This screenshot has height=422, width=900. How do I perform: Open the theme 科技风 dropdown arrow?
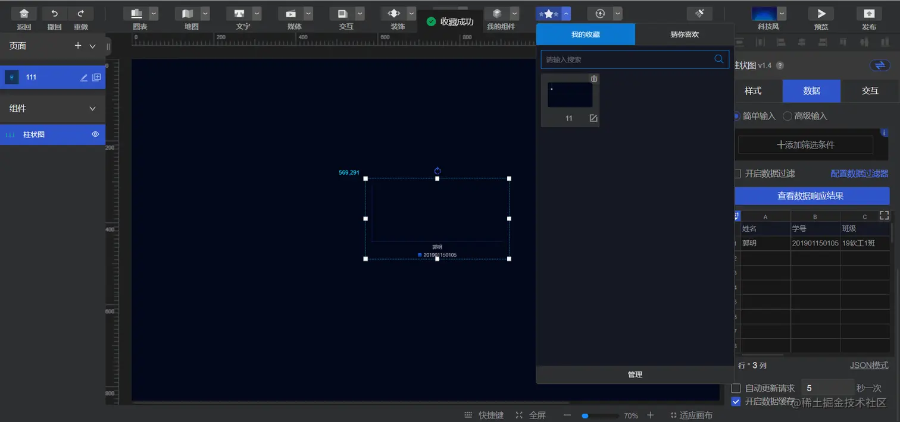click(782, 14)
